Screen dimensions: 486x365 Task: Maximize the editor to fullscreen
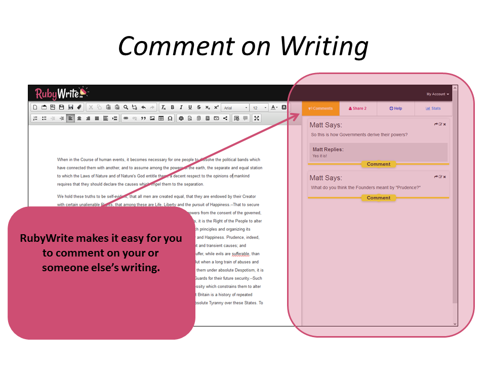tap(257, 118)
